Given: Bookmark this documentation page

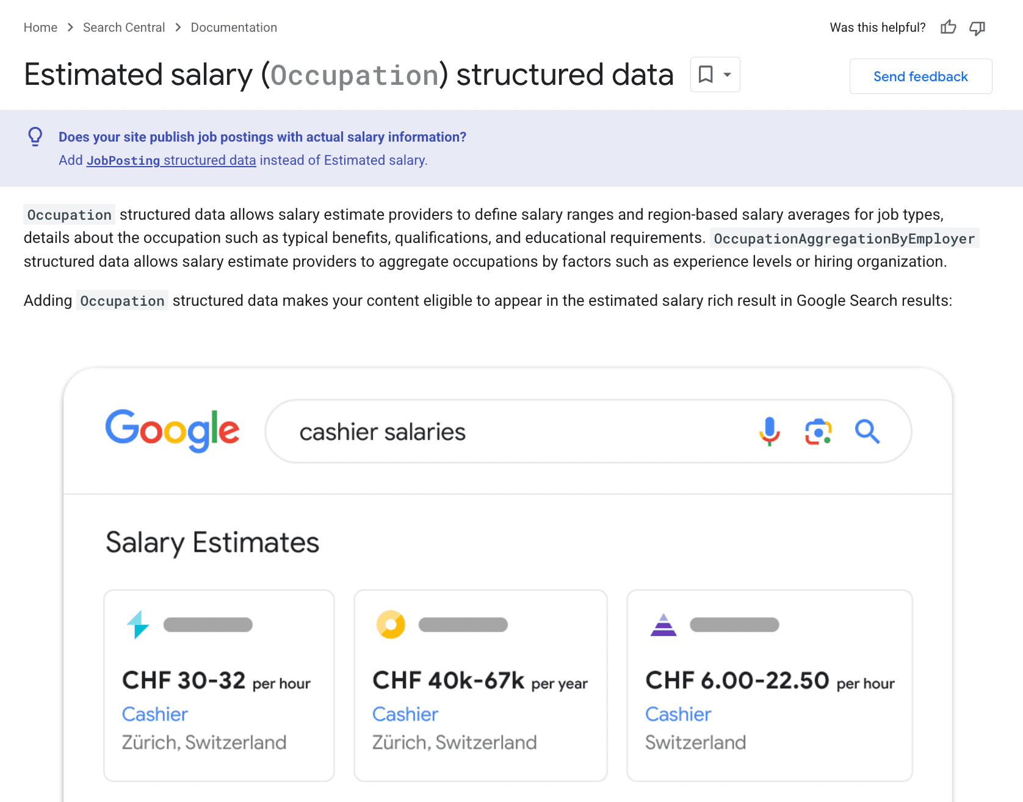Looking at the screenshot, I should pyautogui.click(x=707, y=74).
